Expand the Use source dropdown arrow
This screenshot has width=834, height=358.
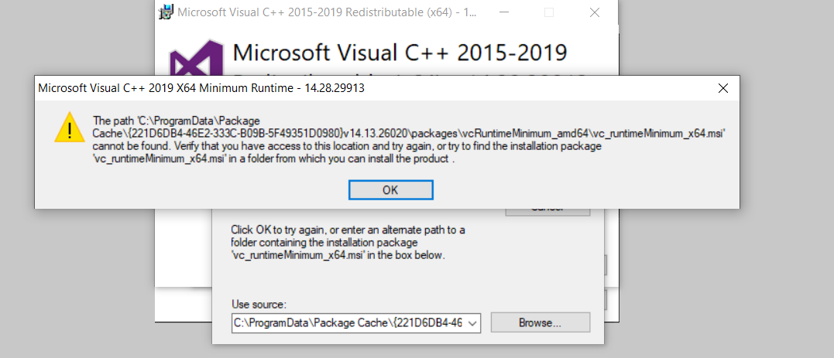click(473, 322)
